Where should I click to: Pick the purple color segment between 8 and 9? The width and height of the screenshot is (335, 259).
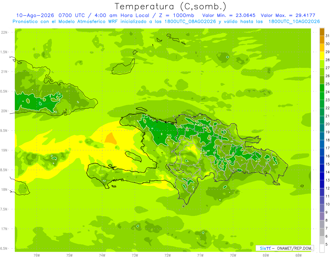pyautogui.click(x=322, y=216)
